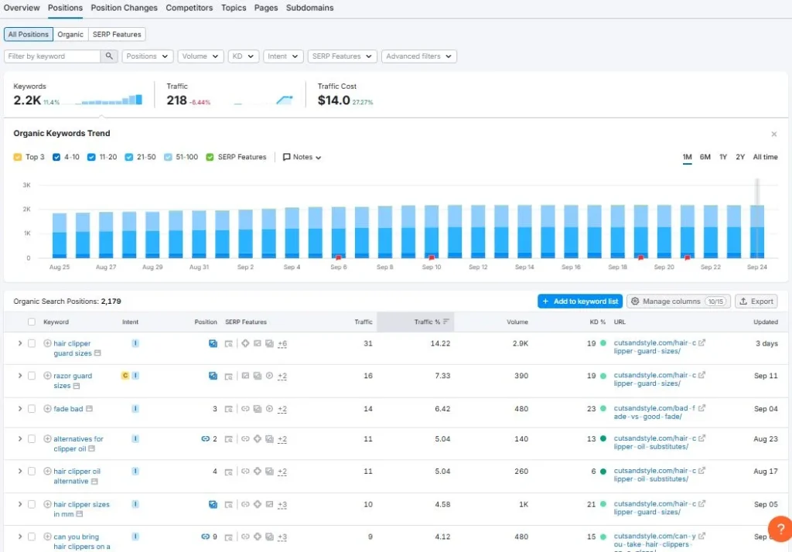Switch to the Subdomains tab
792x552 pixels.
tap(309, 8)
